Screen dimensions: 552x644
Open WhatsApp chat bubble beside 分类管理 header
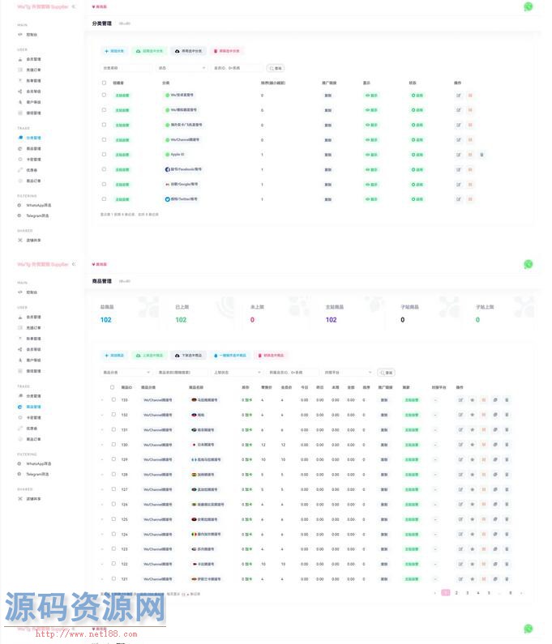(x=528, y=7)
